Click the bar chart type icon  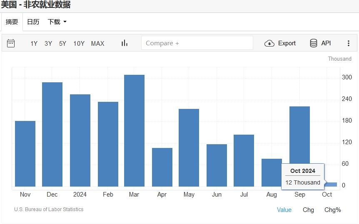tap(124, 43)
